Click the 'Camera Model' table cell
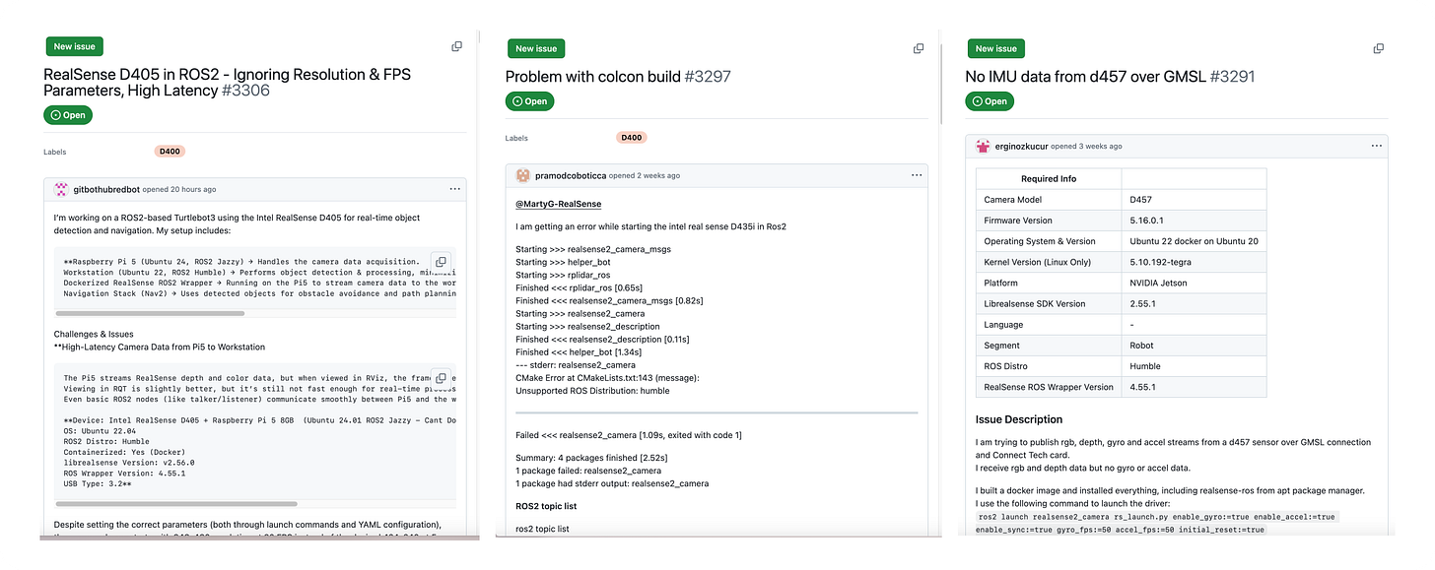Image resolution: width=1435 pixels, height=570 pixels. [x=1049, y=200]
